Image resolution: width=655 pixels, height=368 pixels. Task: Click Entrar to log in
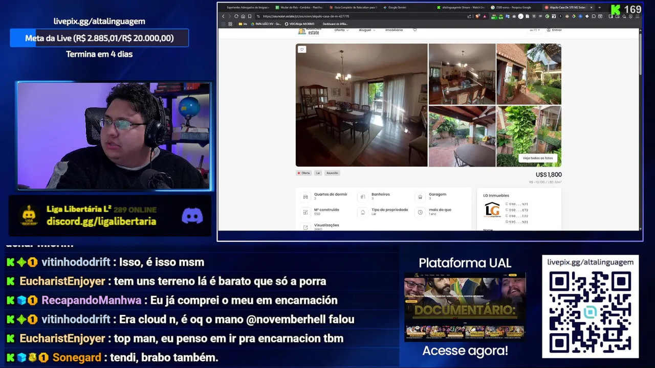554,30
